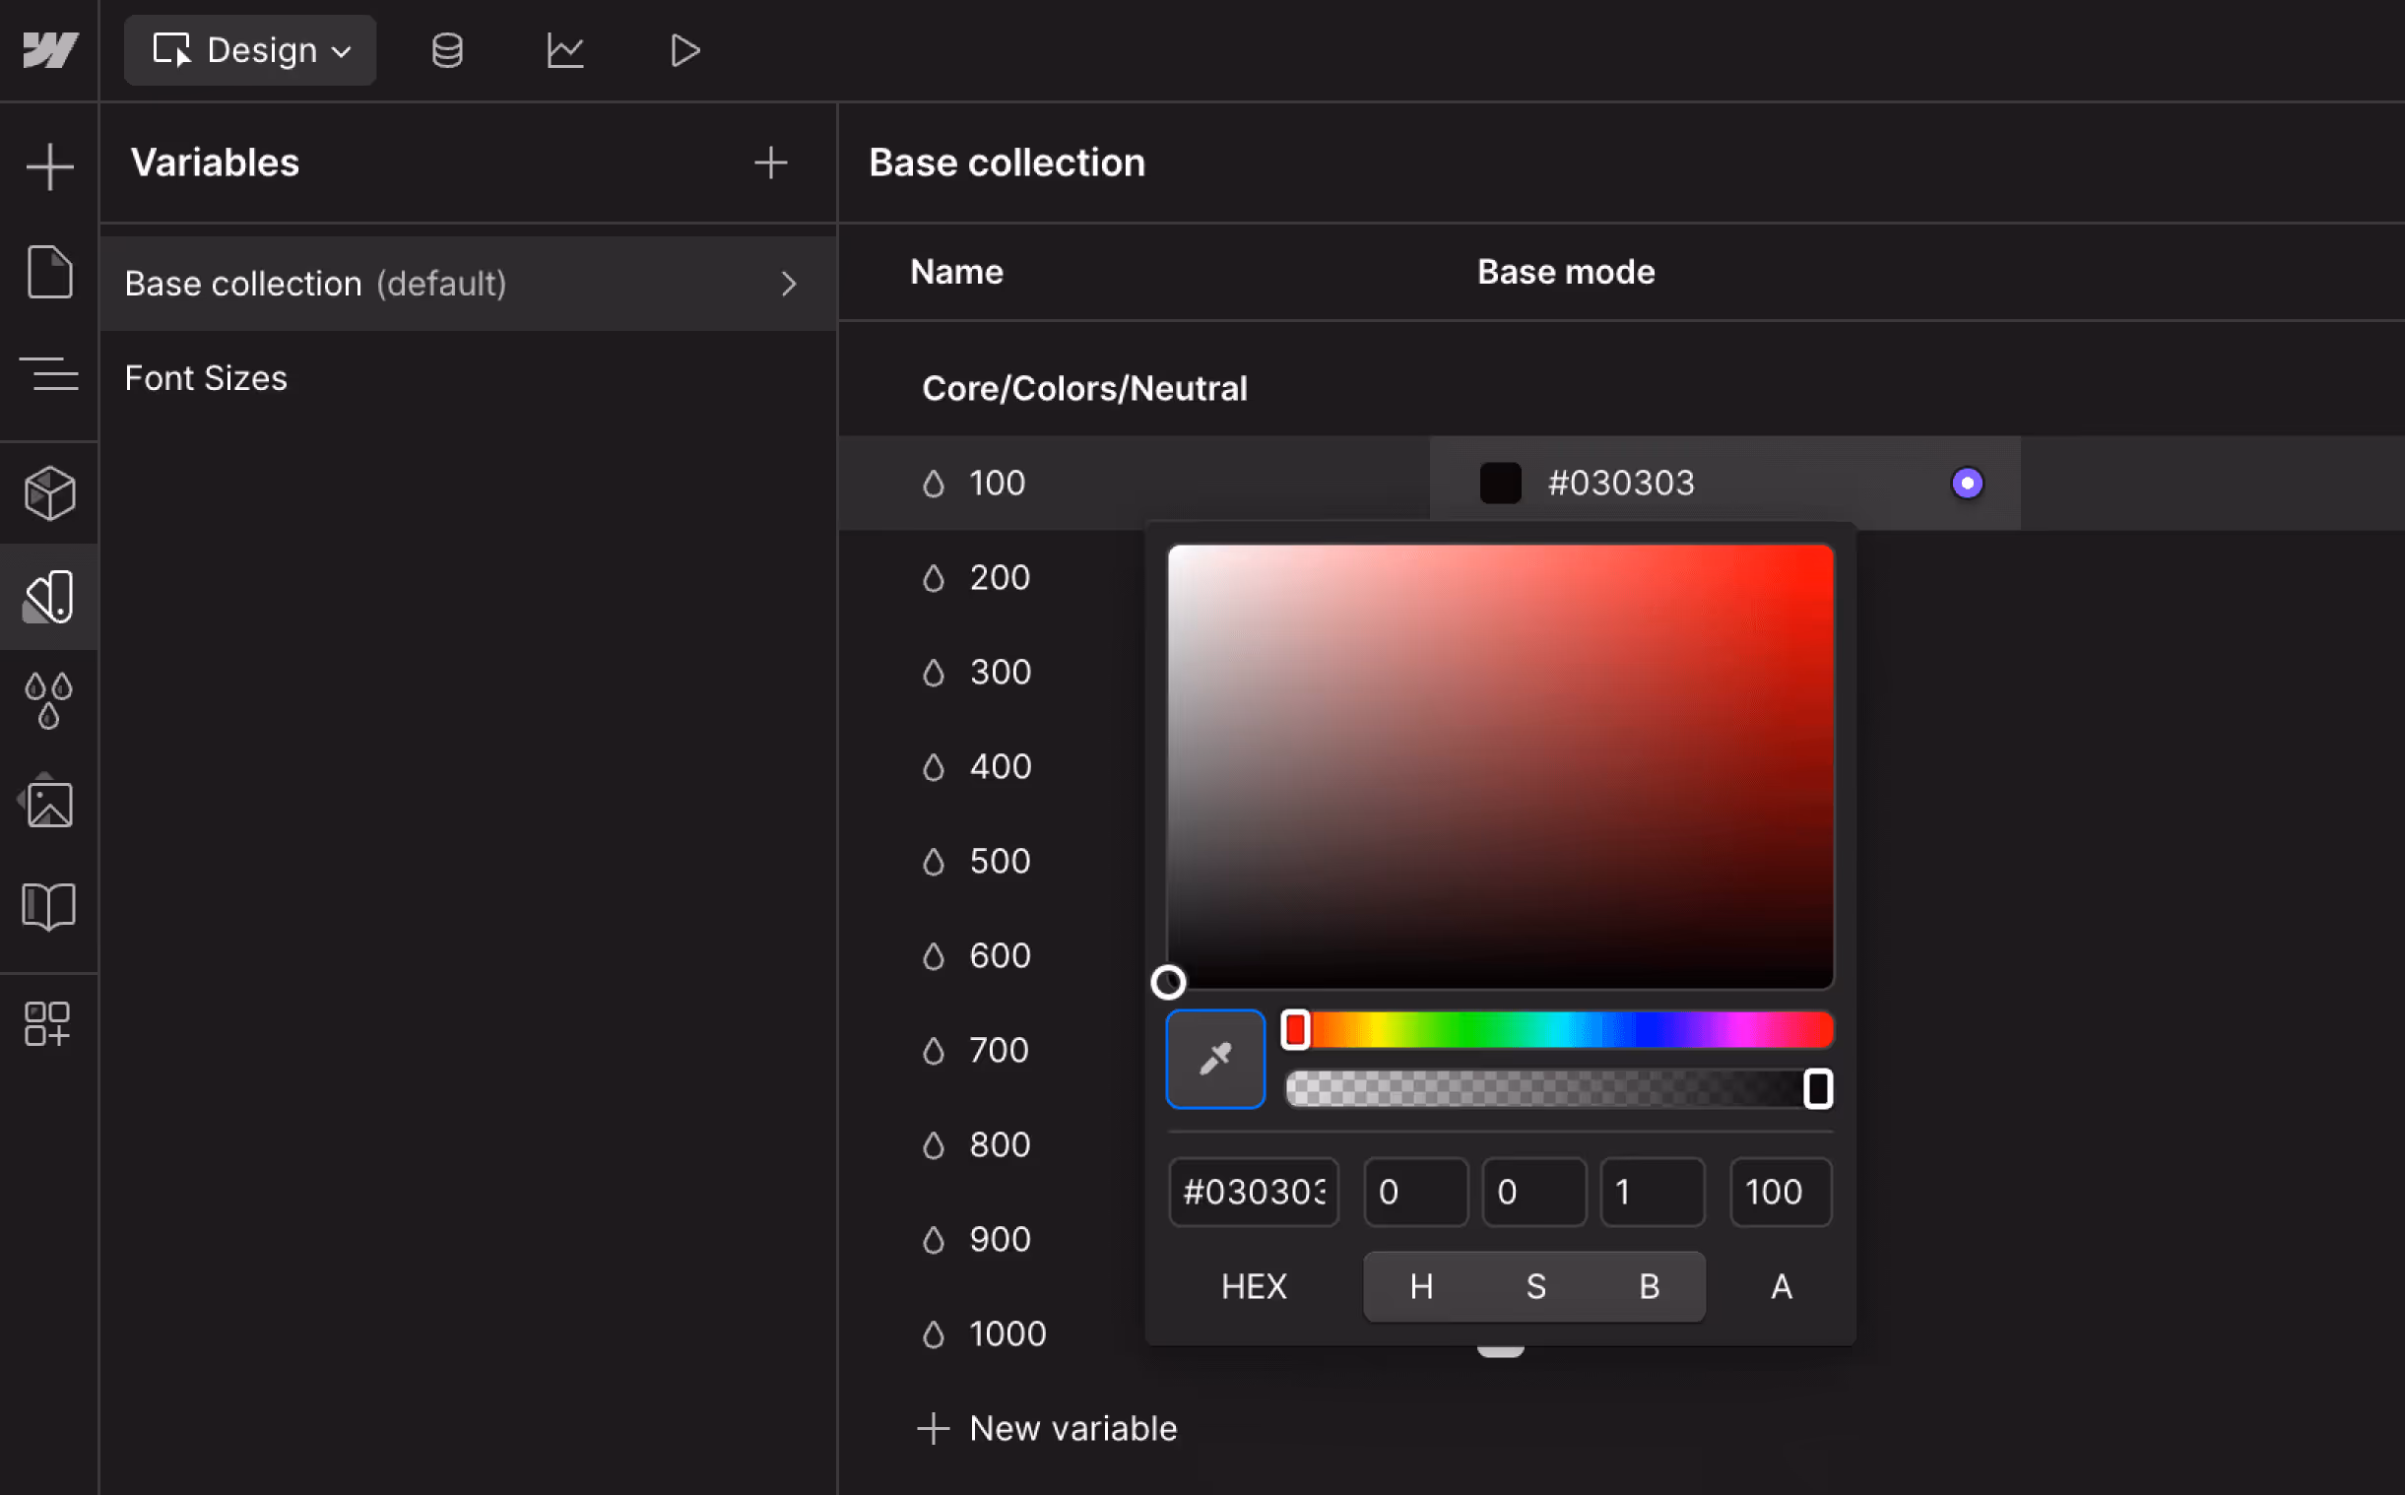Screen dimensions: 2405x1495
Task: Click the color picker handle circle
Action: tap(1168, 982)
